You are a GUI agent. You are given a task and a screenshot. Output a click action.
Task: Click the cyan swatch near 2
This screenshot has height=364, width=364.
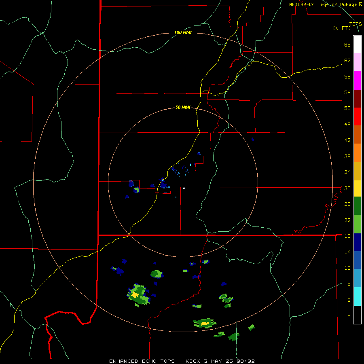point(357,296)
